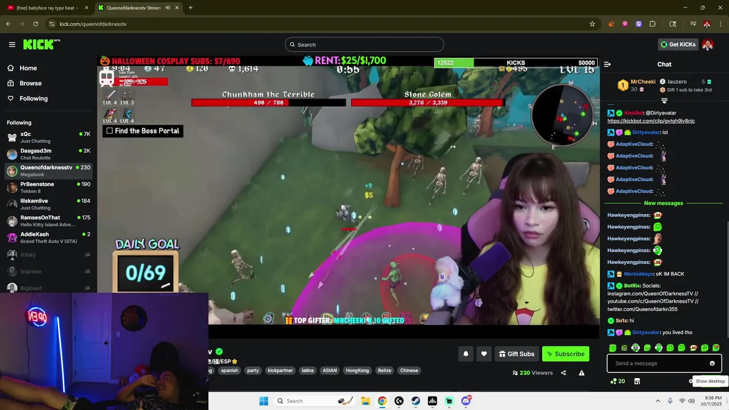
Task: Click the ASIAN tag
Action: pyautogui.click(x=330, y=371)
